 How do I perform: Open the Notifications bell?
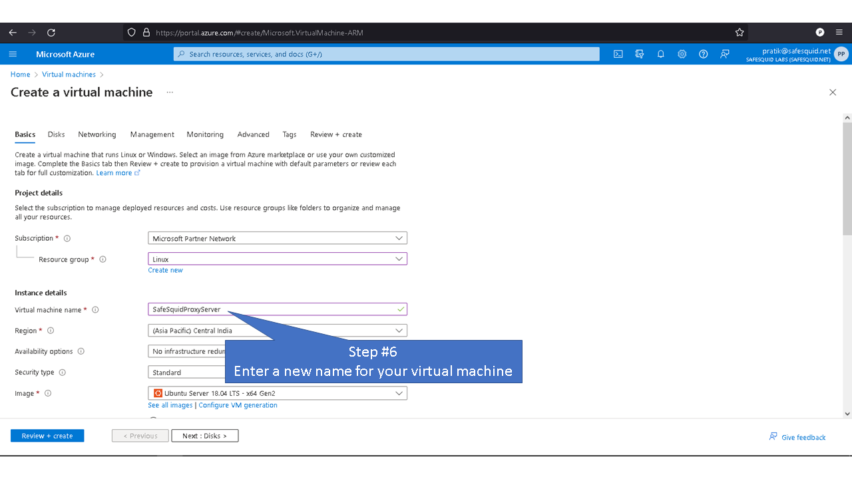click(660, 54)
